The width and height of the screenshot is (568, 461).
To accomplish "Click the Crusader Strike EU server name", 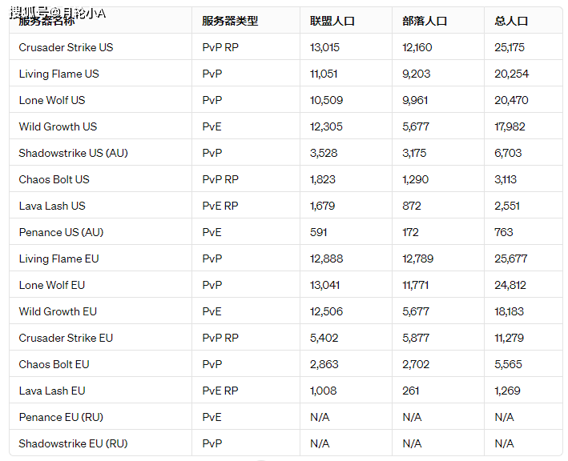I will coord(66,338).
